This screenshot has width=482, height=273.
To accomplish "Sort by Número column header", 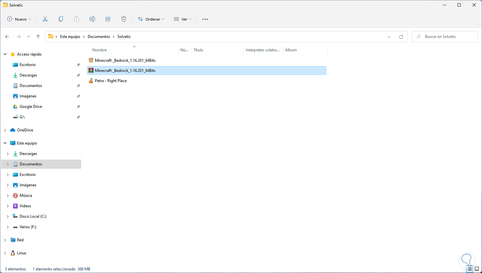I will point(185,50).
